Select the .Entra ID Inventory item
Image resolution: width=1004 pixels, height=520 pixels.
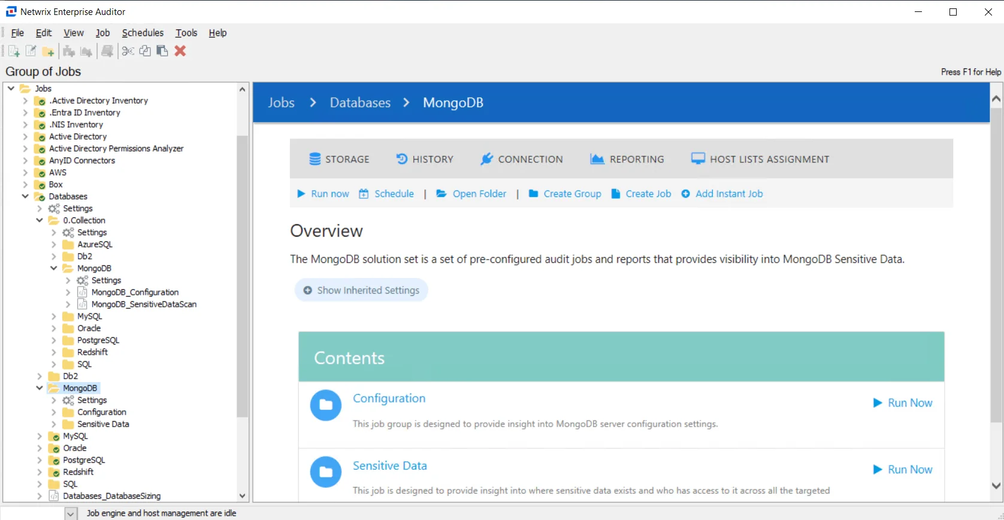click(84, 113)
